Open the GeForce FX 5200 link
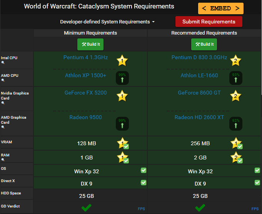This screenshot has height=214, width=262. click(x=85, y=93)
